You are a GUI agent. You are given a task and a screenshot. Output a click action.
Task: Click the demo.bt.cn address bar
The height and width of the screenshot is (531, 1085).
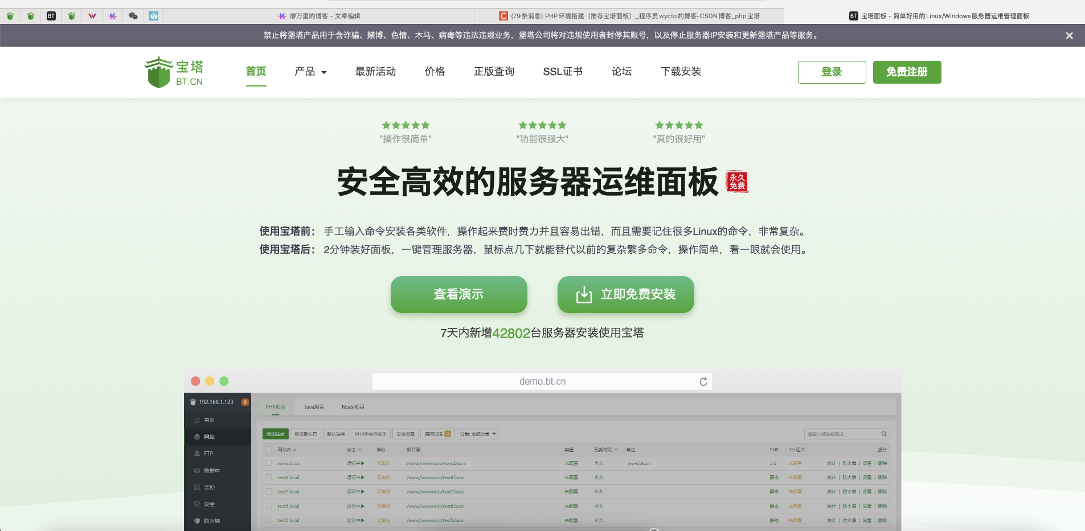tap(542, 381)
